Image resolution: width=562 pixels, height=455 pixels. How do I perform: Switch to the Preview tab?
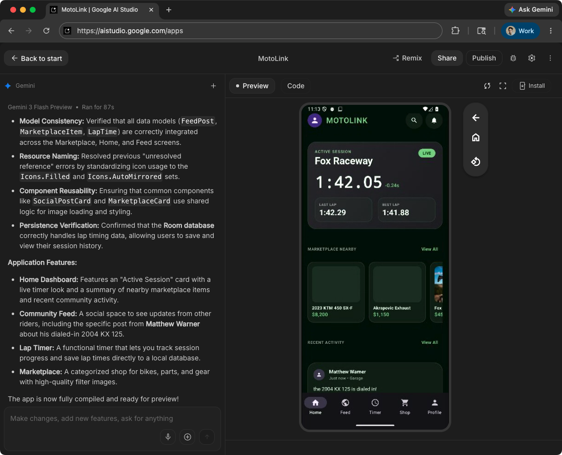(x=252, y=86)
